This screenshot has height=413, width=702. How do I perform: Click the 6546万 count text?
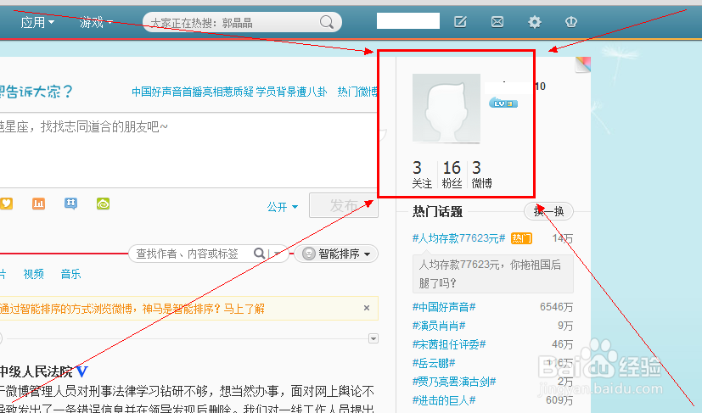coord(556,307)
